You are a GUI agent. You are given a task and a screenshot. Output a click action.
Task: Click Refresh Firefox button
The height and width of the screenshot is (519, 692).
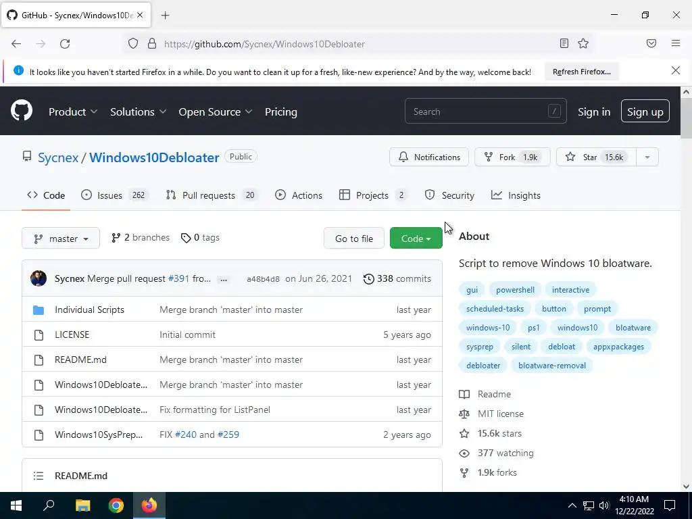(582, 72)
